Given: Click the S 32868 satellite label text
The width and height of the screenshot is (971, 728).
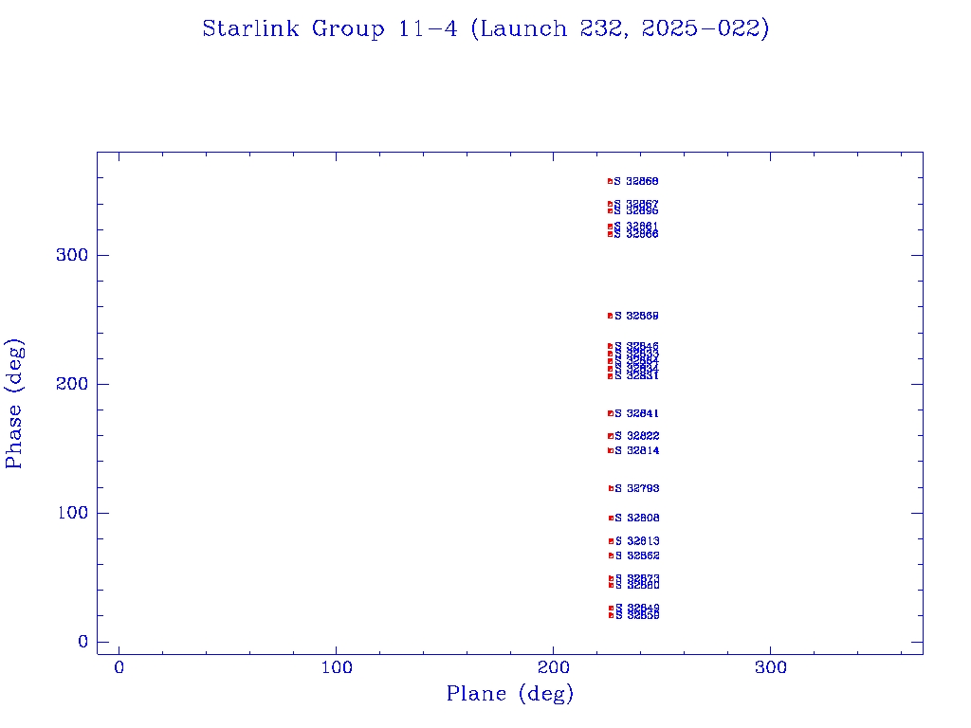Looking at the screenshot, I should click(637, 181).
